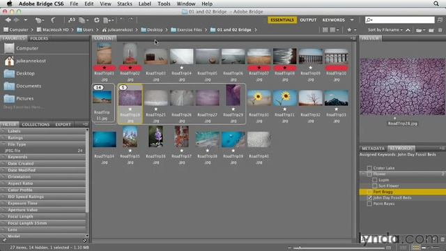Image resolution: width=446 pixels, height=251 pixels.
Task: Open the Collections tab
Action: (x=36, y=124)
